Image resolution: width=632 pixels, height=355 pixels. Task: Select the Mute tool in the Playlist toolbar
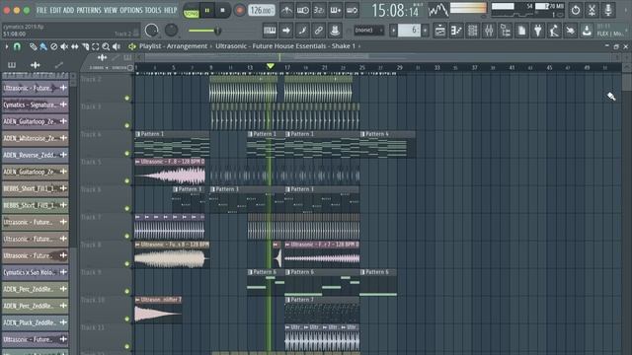[64, 46]
